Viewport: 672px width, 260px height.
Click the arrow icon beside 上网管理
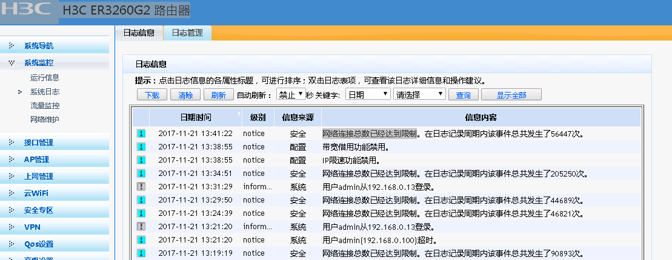12,176
